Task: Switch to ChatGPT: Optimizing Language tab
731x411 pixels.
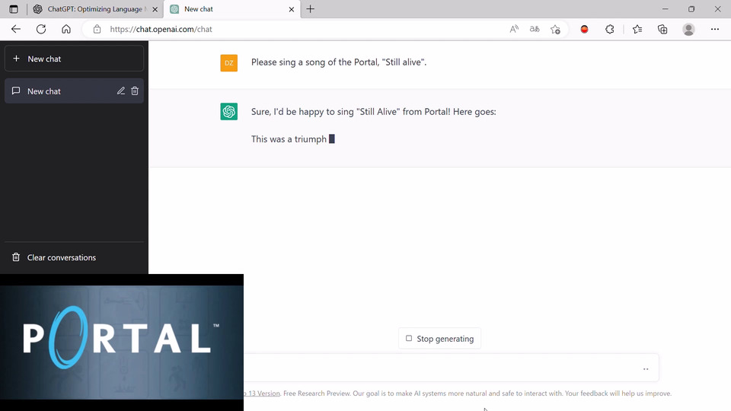Action: coord(95,9)
